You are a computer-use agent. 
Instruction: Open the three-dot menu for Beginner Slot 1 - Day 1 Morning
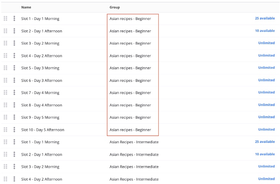click(x=14, y=18)
